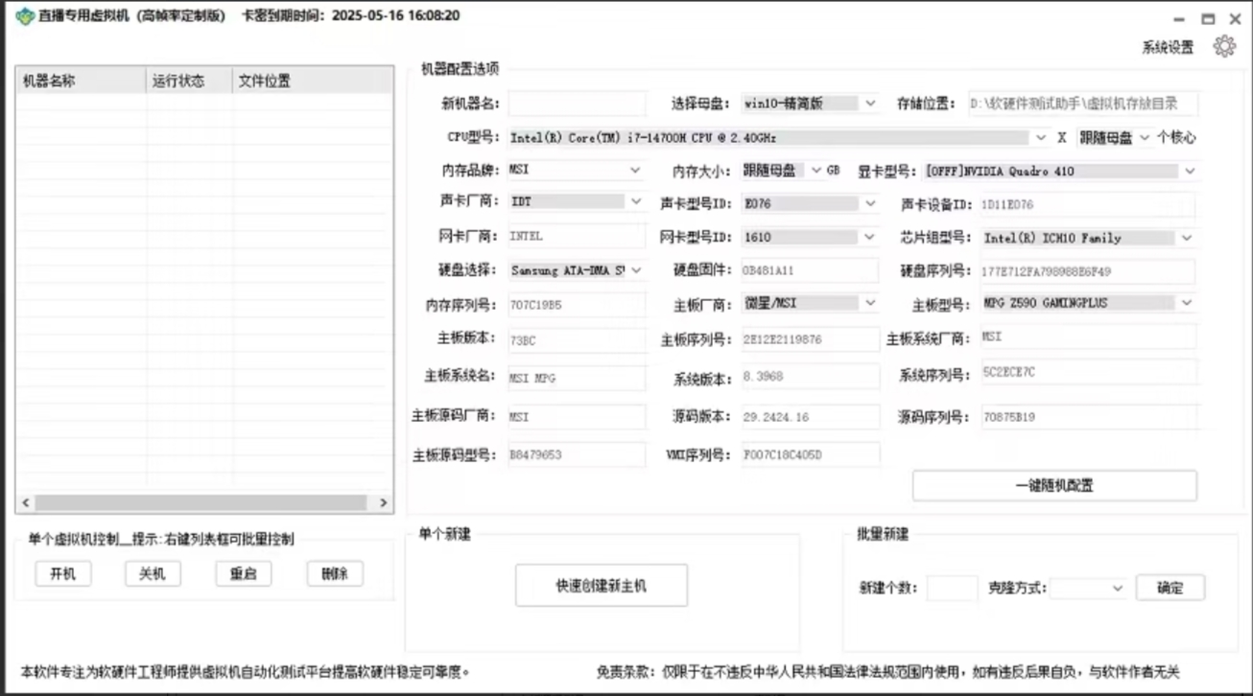Click the 系统设置 menu label
The height and width of the screenshot is (696, 1253).
1167,47
